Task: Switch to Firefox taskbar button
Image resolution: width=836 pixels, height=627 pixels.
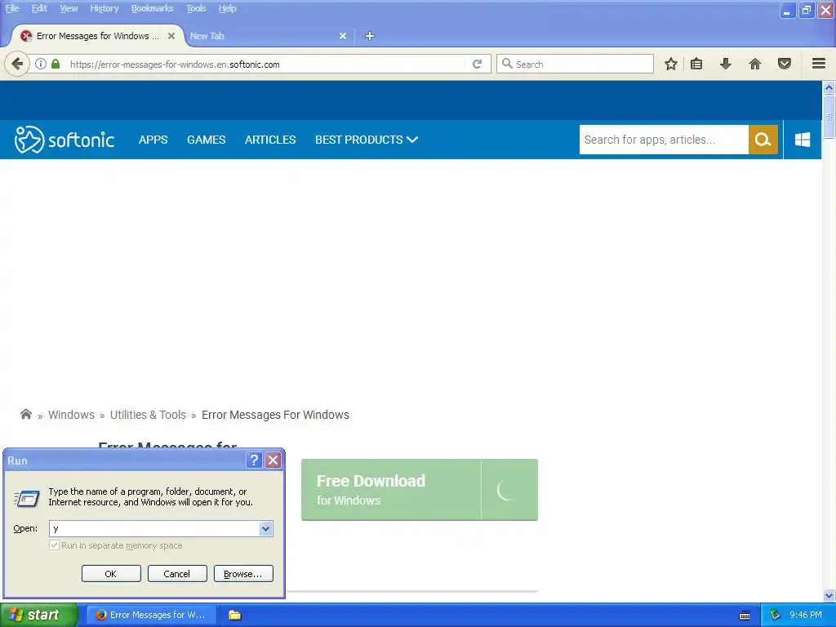Action: 151,615
